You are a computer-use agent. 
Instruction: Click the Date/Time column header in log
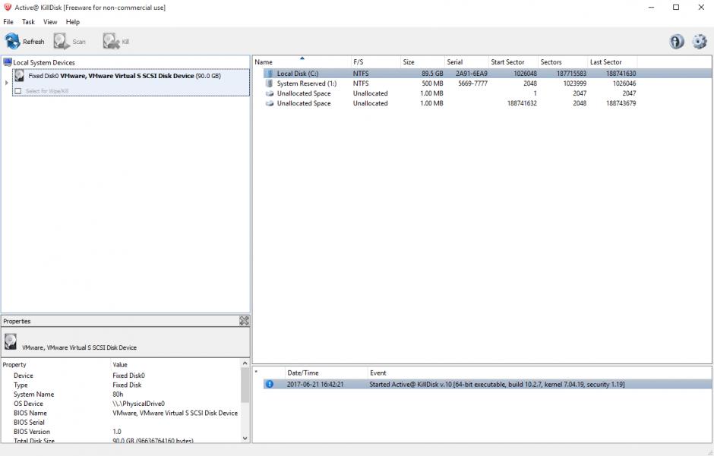(x=326, y=373)
